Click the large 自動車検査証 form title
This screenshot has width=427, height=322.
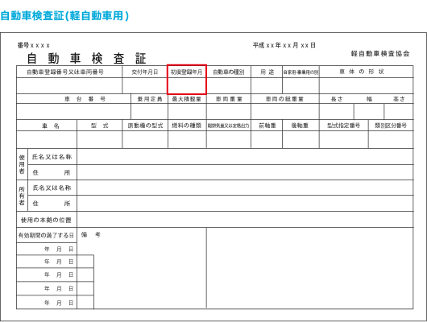coord(86,58)
